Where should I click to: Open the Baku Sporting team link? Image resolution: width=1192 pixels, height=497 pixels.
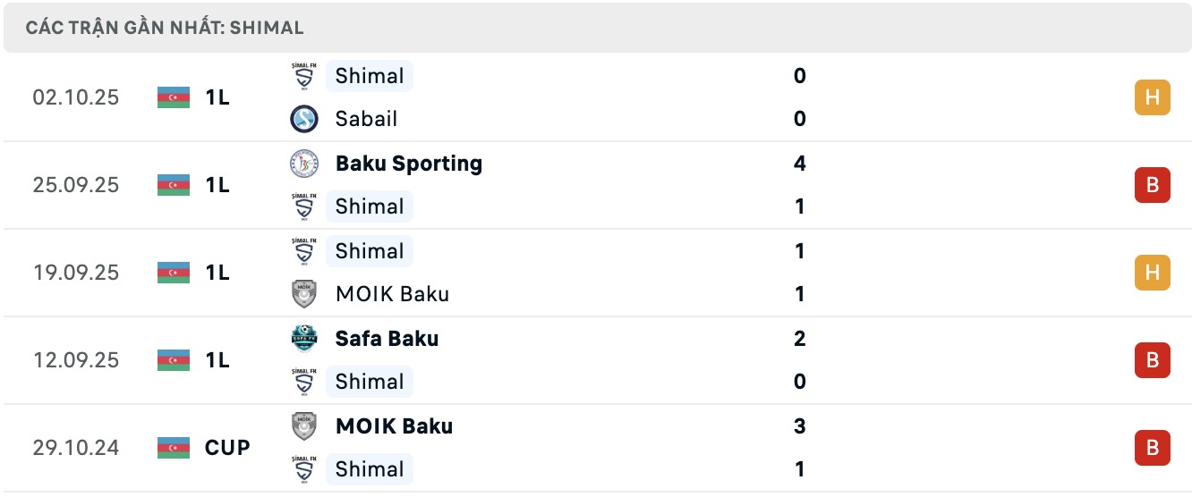tap(408, 164)
